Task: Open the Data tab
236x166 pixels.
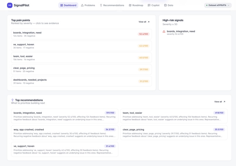Action: (169, 5)
